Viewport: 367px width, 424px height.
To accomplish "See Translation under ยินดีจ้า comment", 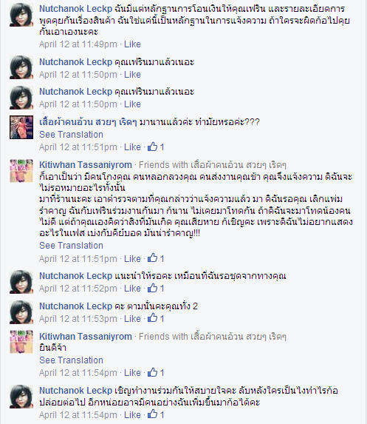I will [x=71, y=360].
